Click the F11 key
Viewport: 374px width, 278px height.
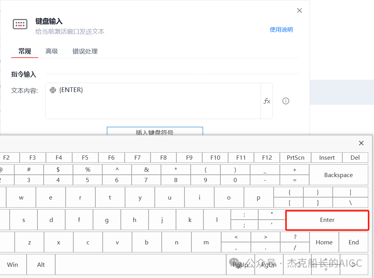click(x=241, y=157)
